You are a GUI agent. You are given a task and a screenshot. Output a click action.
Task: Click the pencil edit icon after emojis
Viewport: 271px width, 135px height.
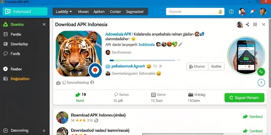[x=180, y=44]
